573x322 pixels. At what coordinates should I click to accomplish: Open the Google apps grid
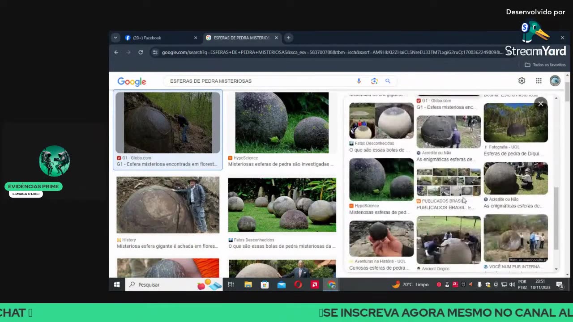click(539, 81)
